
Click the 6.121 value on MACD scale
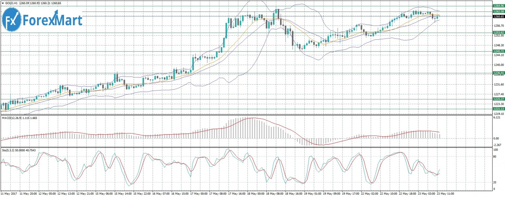497,118
